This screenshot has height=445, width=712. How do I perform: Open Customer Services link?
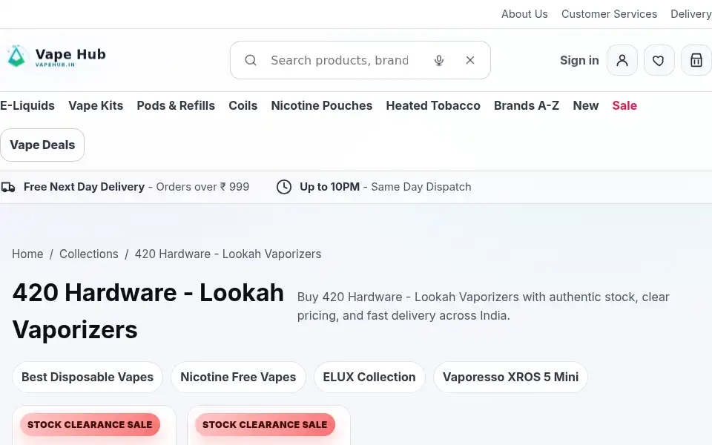(x=609, y=14)
